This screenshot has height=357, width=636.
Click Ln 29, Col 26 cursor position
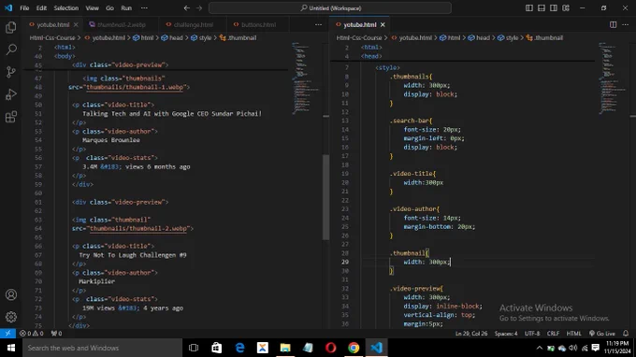point(471,334)
